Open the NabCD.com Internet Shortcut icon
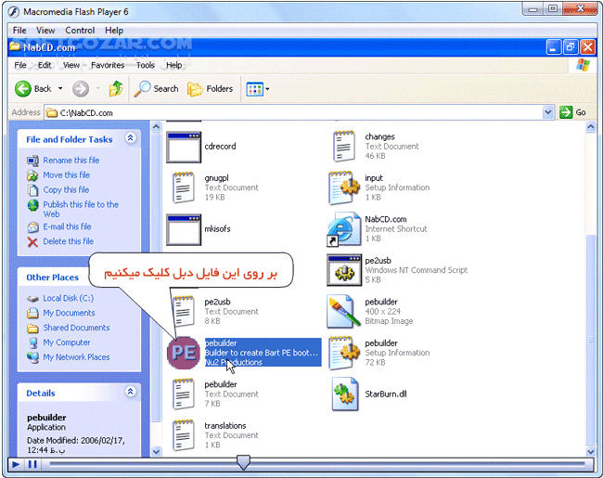 (x=345, y=228)
